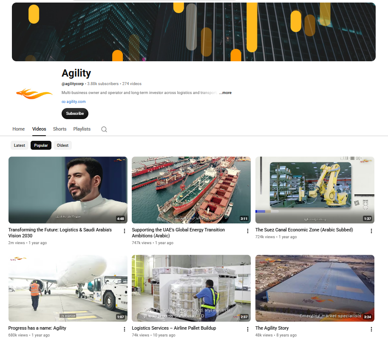Open options menu for The Agility Story video

point(371,329)
